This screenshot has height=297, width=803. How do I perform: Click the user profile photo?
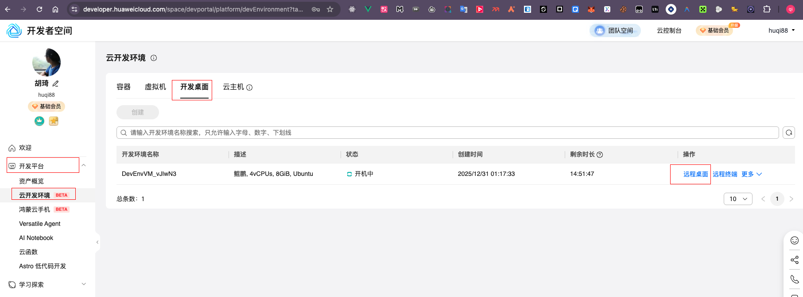(x=47, y=62)
